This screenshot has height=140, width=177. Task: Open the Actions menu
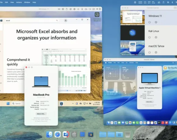point(19,2)
